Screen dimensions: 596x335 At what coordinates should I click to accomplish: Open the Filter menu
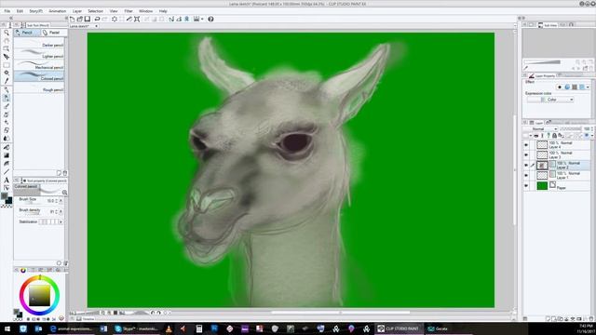click(129, 11)
